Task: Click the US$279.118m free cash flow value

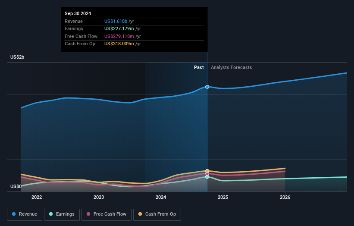Action: (119, 36)
